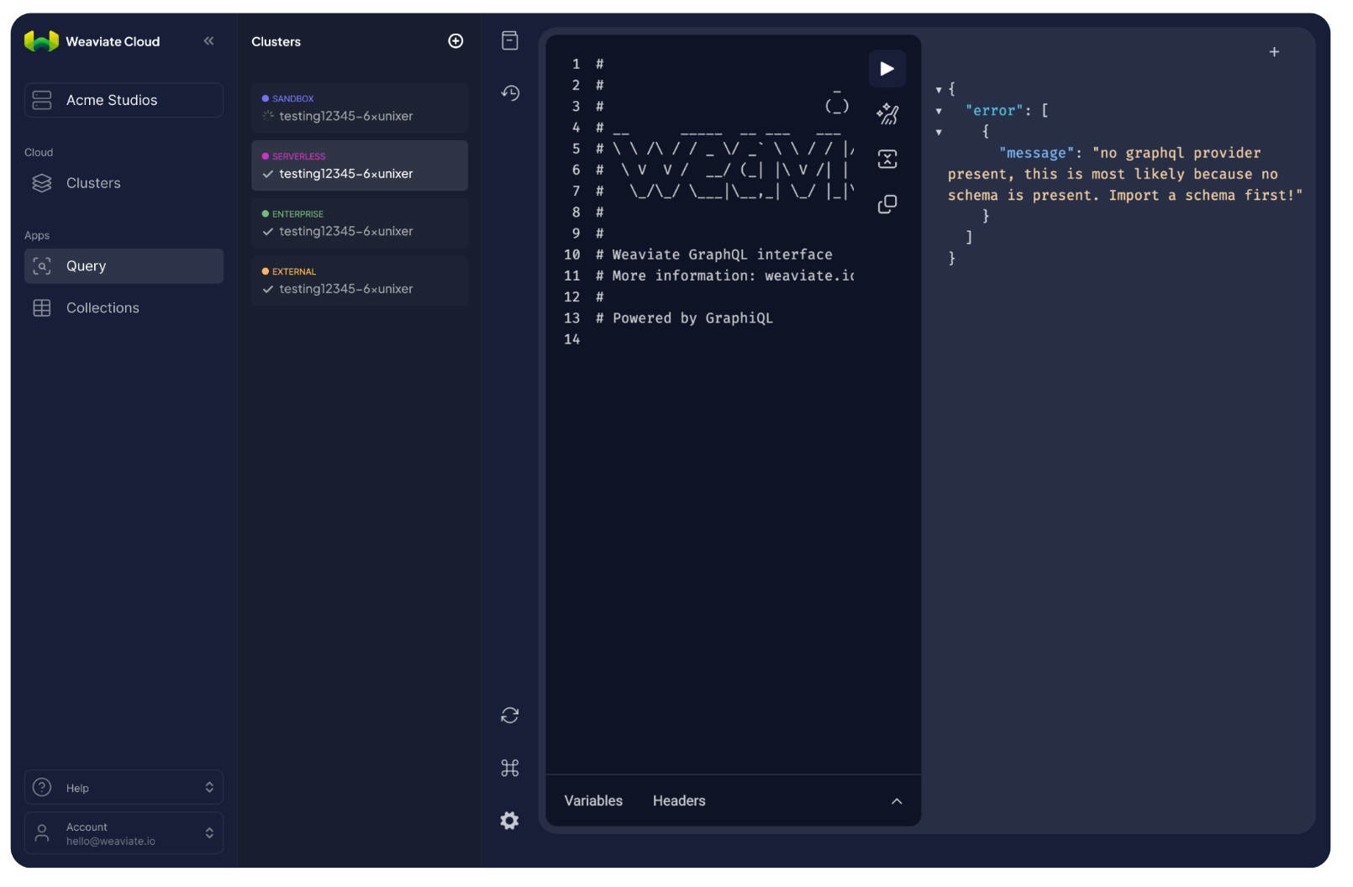Screen dimensions: 1353x887
Task: Re-fetch the GraphQL schema
Action: coord(510,716)
